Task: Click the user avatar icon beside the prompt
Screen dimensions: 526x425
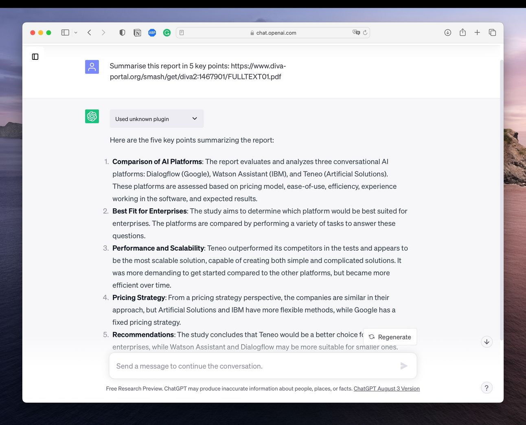Action: point(92,67)
